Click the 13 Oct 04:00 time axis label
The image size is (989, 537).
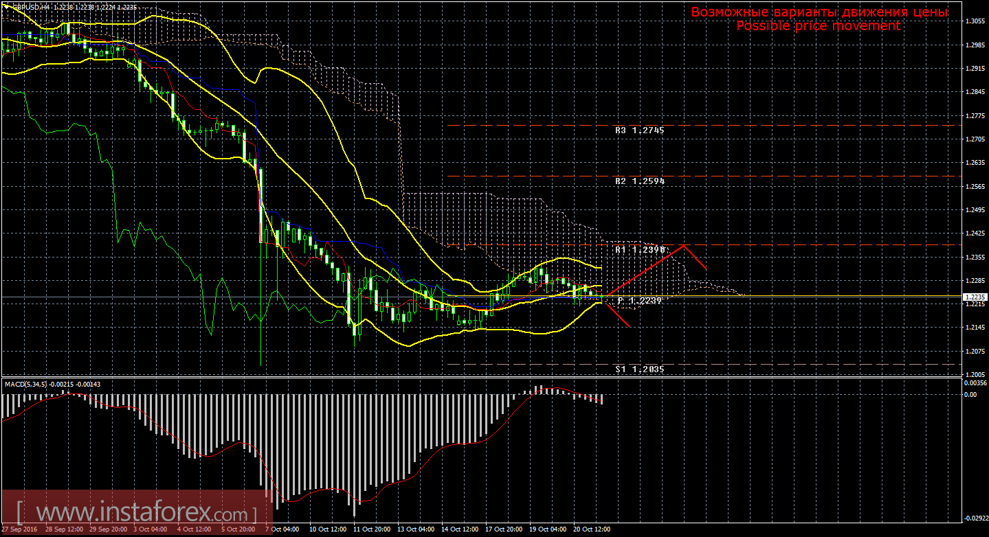[414, 530]
